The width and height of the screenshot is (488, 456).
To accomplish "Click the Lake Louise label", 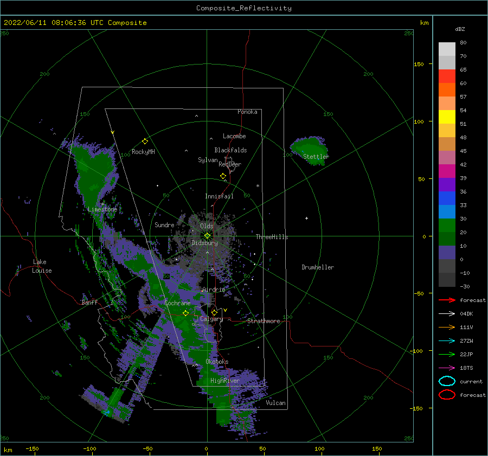I will point(42,266).
